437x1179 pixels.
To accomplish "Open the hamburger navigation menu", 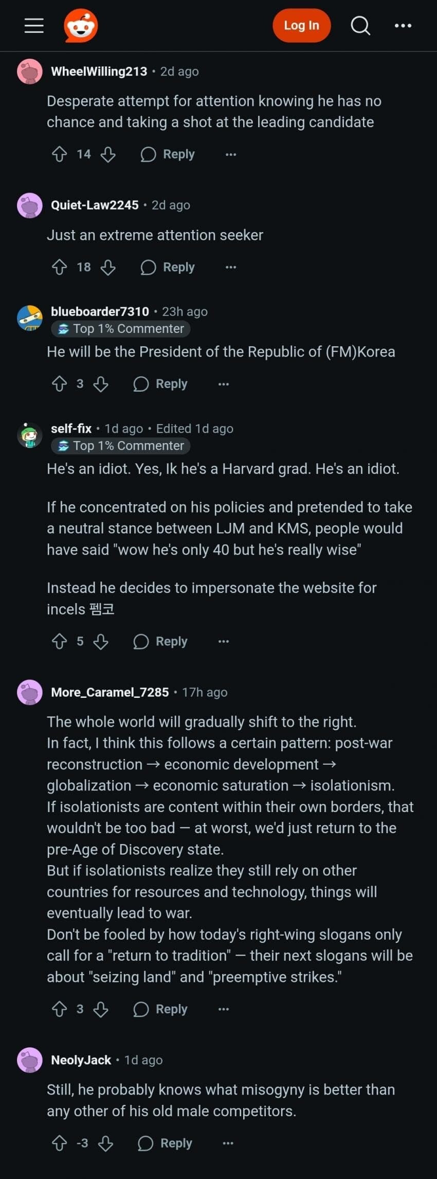I will (34, 25).
